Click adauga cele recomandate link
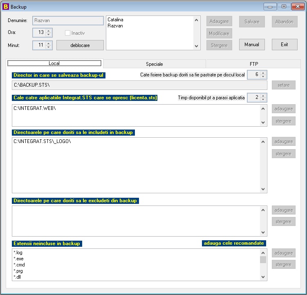The width and height of the screenshot is (307, 295). pyautogui.click(x=234, y=243)
